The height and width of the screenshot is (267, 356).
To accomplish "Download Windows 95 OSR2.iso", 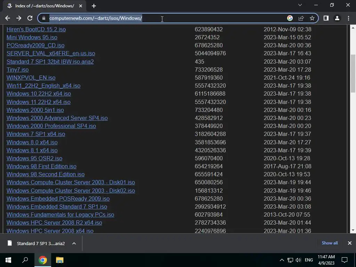I will (x=34, y=158).
